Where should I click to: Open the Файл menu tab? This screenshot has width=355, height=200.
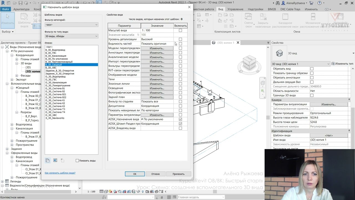(6, 9)
